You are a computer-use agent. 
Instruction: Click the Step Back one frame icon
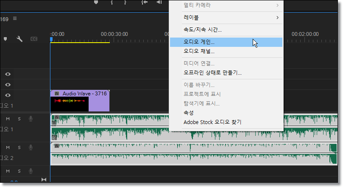(x=159, y=2)
